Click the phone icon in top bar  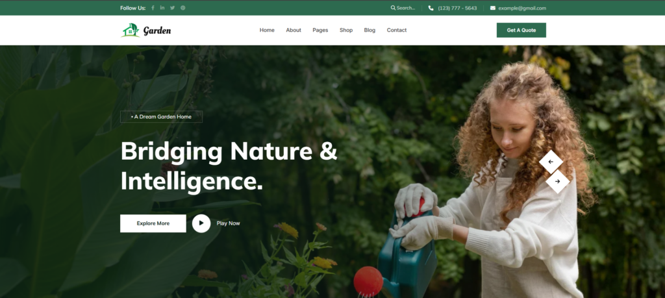(x=431, y=8)
